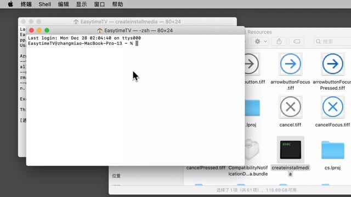Select the partially hidden arrowbutton.tiff icon

coord(252,64)
